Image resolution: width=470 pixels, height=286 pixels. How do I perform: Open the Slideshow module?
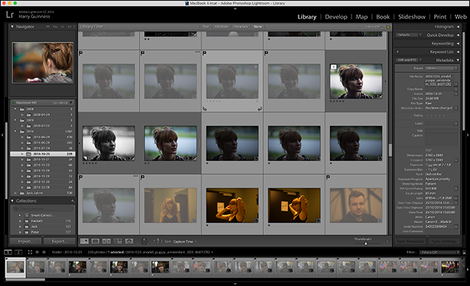pos(411,17)
